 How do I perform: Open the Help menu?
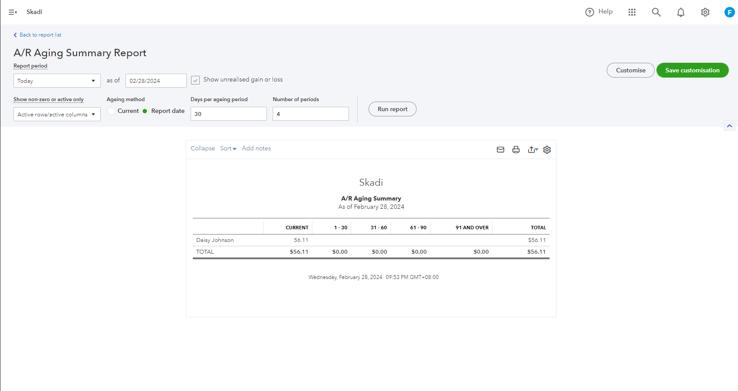pos(599,12)
